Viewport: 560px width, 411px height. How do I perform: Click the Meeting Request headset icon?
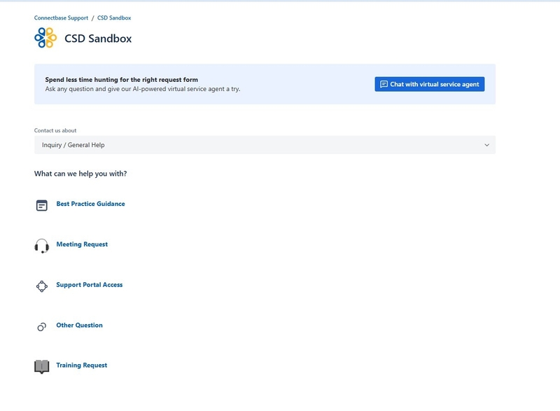coord(42,246)
